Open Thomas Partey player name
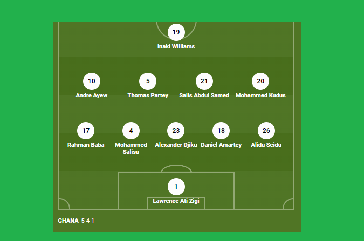Viewport: 364px width, 241px height. 148,95
